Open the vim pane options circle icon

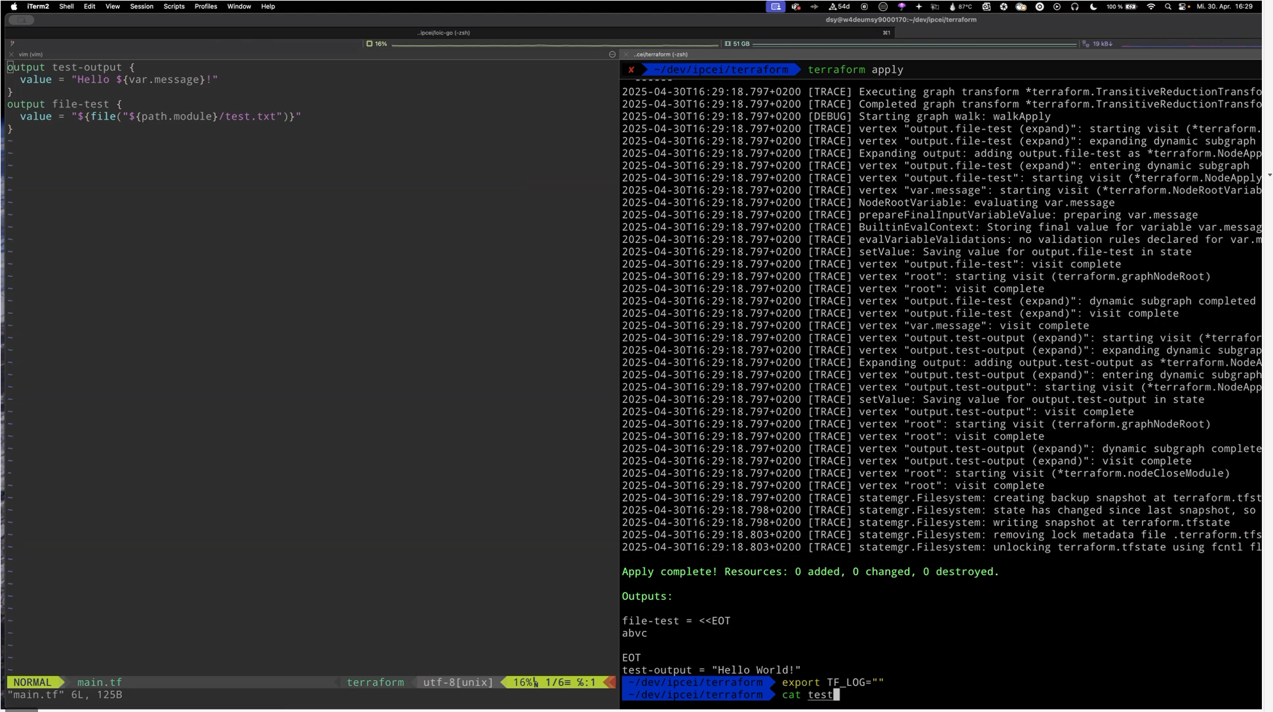point(612,54)
